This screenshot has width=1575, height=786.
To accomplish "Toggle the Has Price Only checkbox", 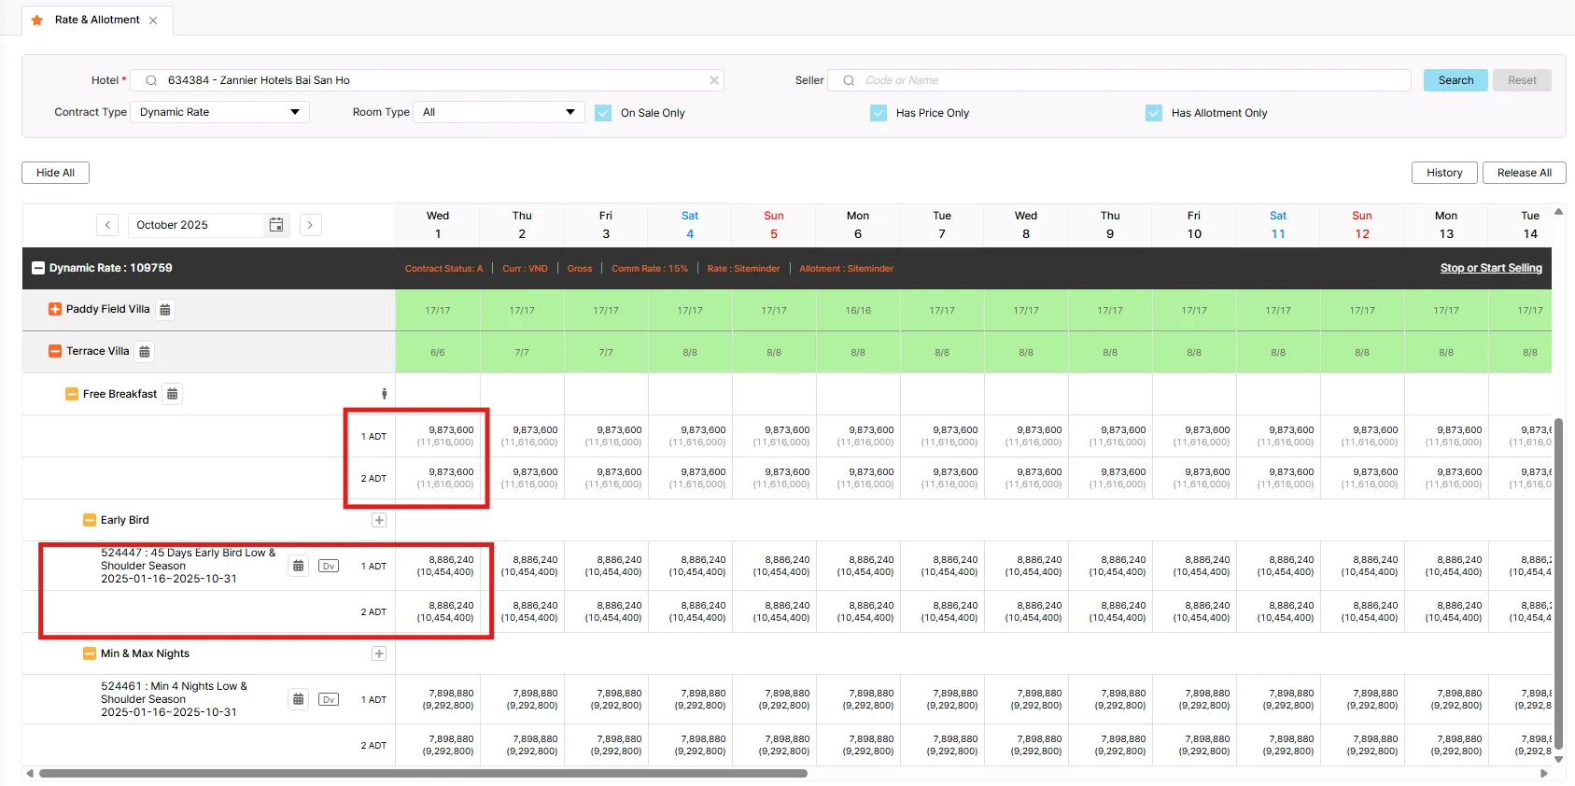I will [x=879, y=113].
